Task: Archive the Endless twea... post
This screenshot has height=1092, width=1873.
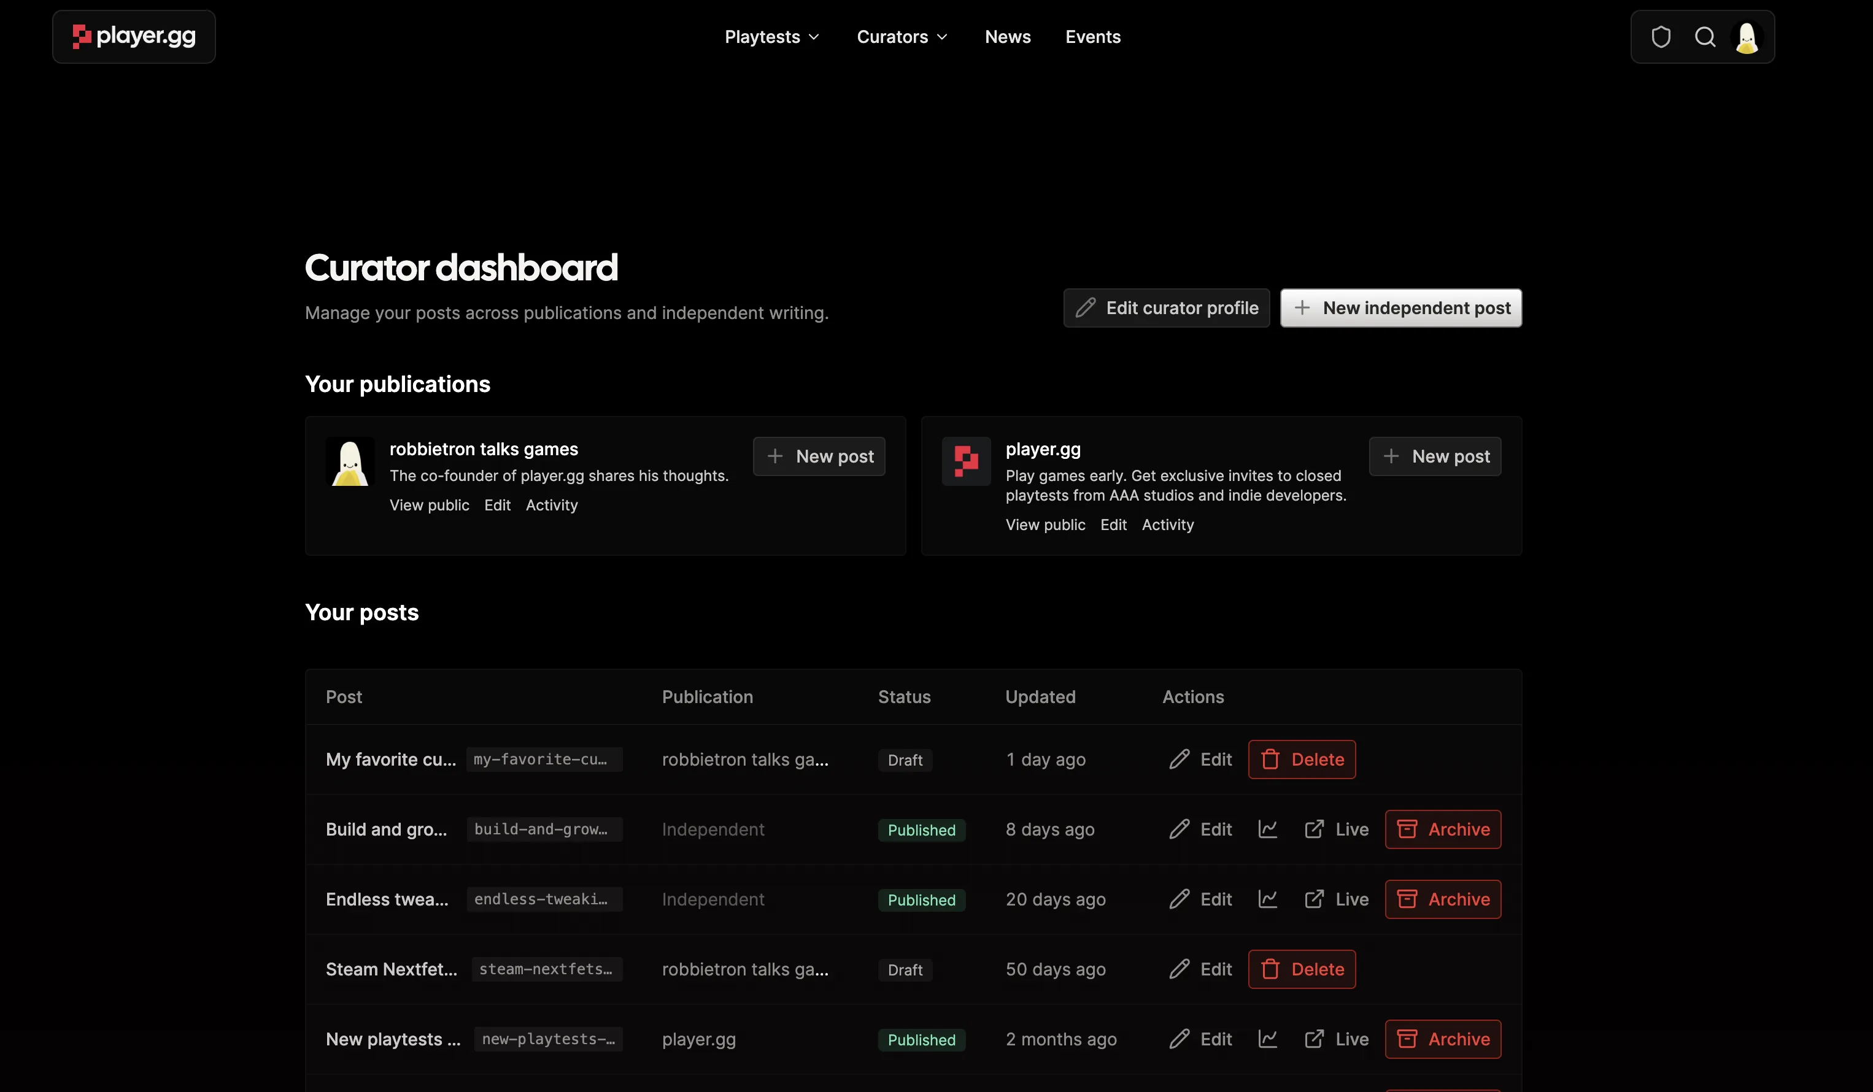Action: tap(1443, 899)
